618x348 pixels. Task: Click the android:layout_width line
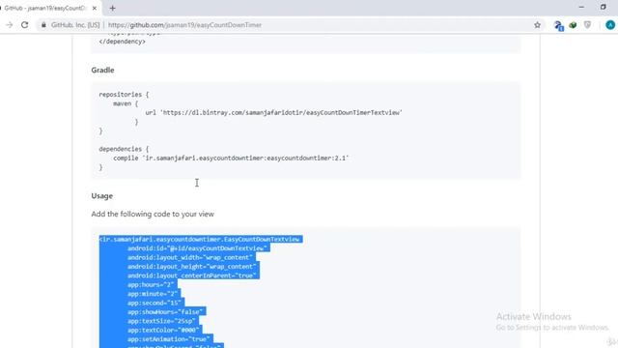(x=190, y=257)
